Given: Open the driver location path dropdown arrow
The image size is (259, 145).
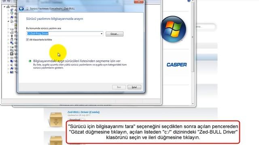Looking at the screenshot, I should pos(102,34).
